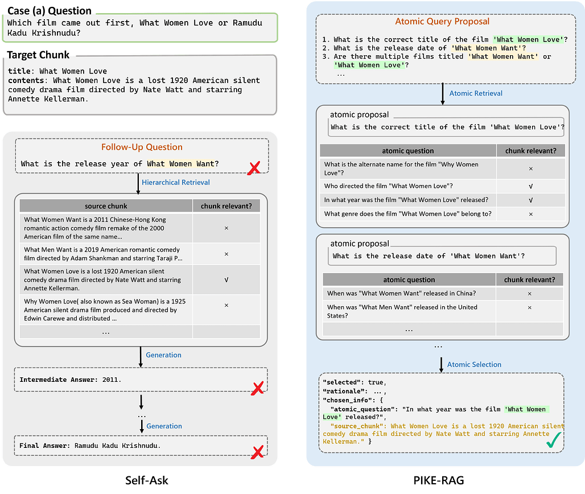585x494 pixels.
Task: Click 'chunk relevant?' header in the source chunk table
Action: 226,206
